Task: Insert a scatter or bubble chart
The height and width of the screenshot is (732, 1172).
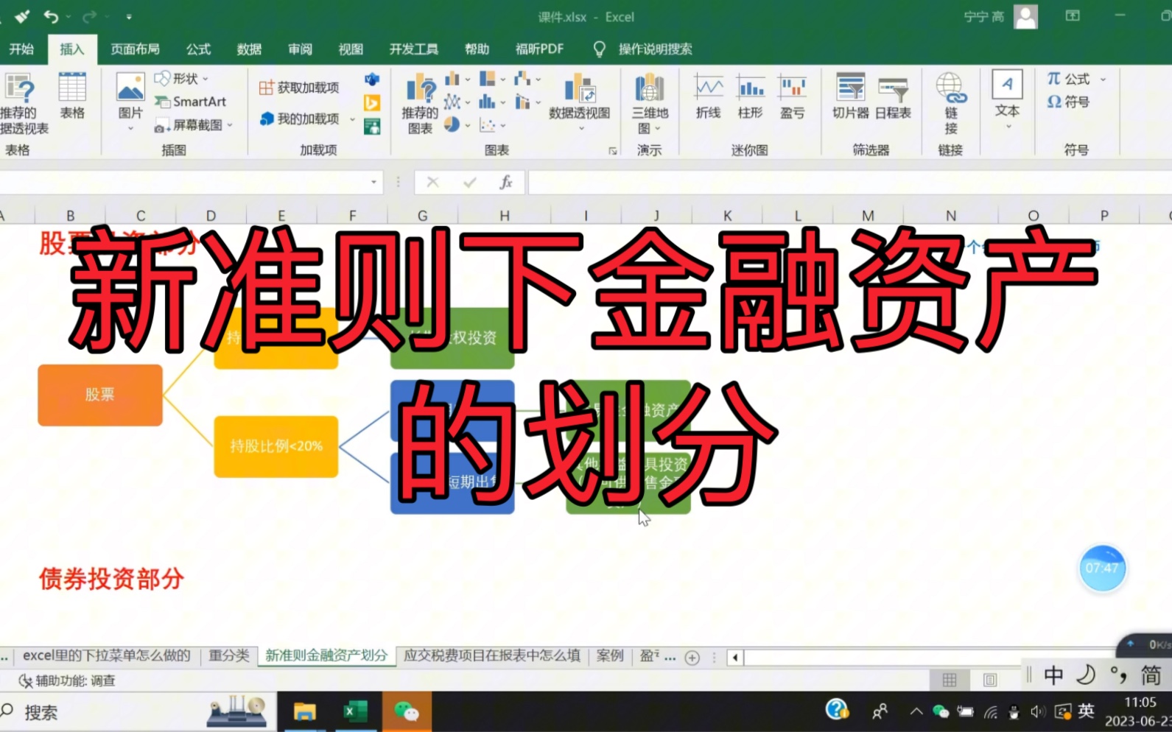Action: click(492, 125)
